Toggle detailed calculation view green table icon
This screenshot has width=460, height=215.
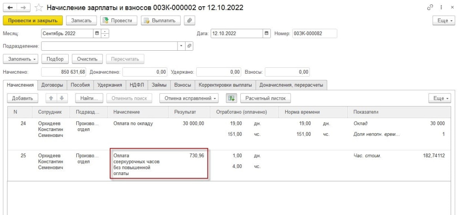(231, 98)
